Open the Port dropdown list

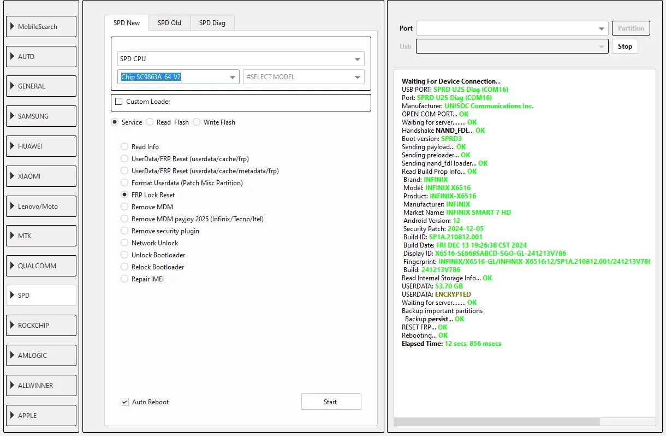[512, 28]
